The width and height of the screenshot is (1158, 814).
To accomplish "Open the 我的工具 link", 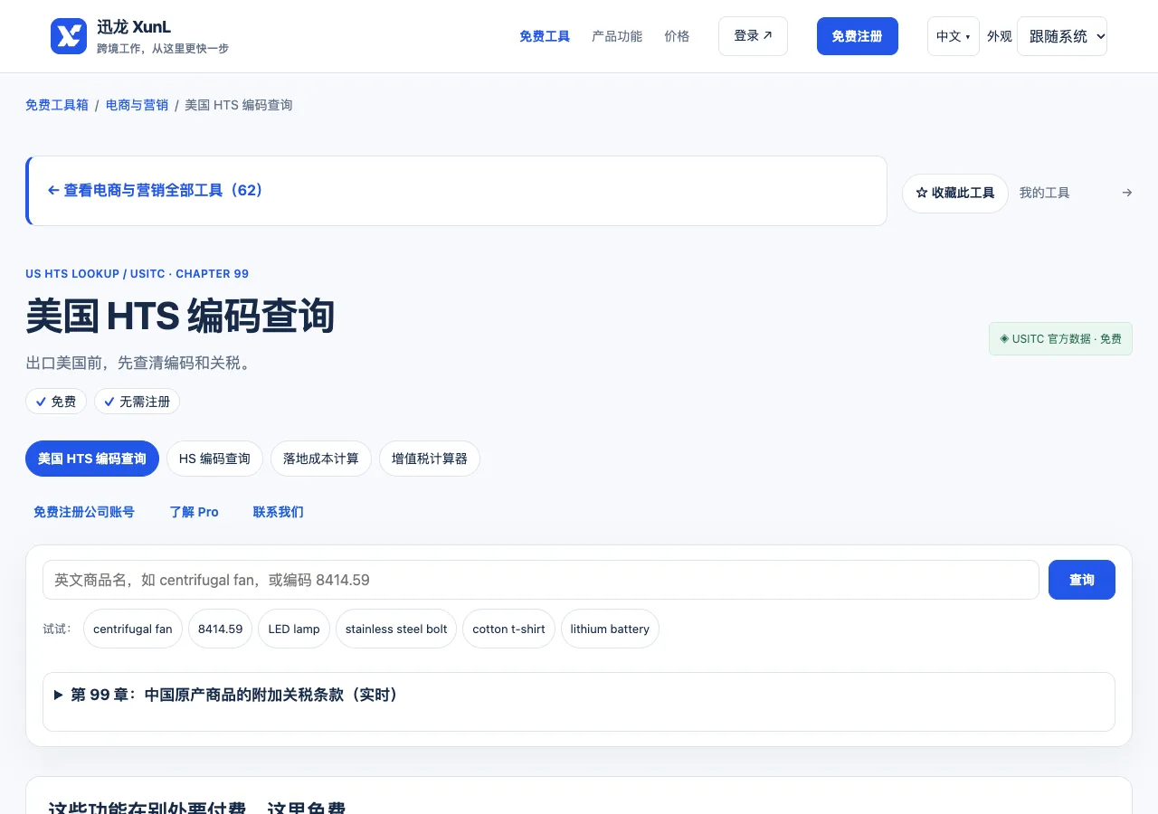I will tap(1044, 193).
